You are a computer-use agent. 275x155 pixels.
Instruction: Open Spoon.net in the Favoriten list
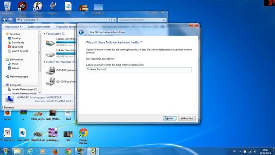tap(17, 47)
